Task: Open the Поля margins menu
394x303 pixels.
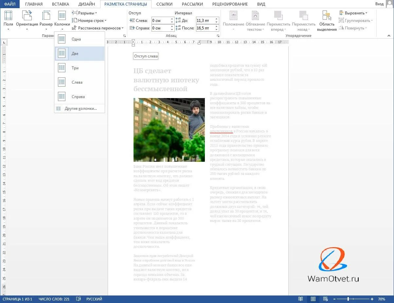Action: click(8, 20)
